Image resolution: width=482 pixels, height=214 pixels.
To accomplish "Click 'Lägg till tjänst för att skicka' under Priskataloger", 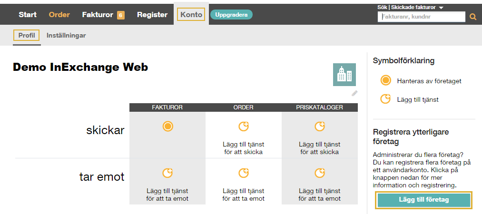I will (320, 148).
